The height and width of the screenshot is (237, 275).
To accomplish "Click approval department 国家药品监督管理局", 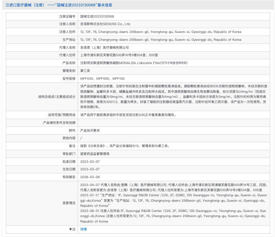I will point(95,154).
